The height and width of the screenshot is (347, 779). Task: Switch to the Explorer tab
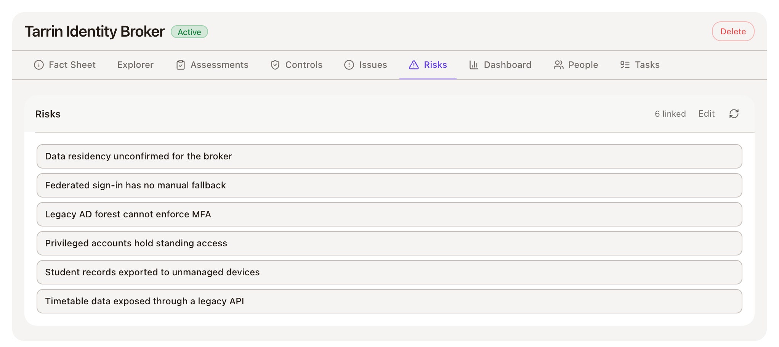point(135,65)
